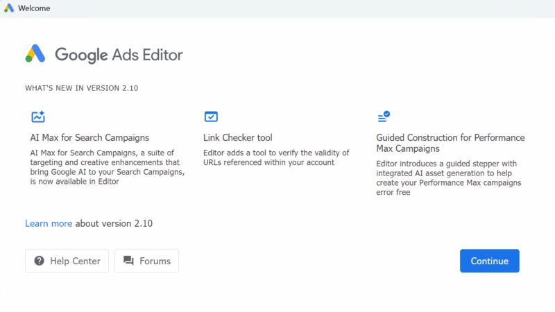The image size is (555, 312).
Task: Click the guided stepper description paragraph
Action: (448, 178)
